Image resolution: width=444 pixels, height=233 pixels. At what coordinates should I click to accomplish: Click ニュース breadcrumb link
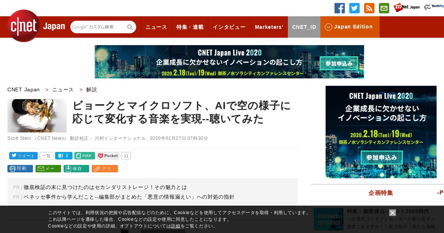(63, 90)
